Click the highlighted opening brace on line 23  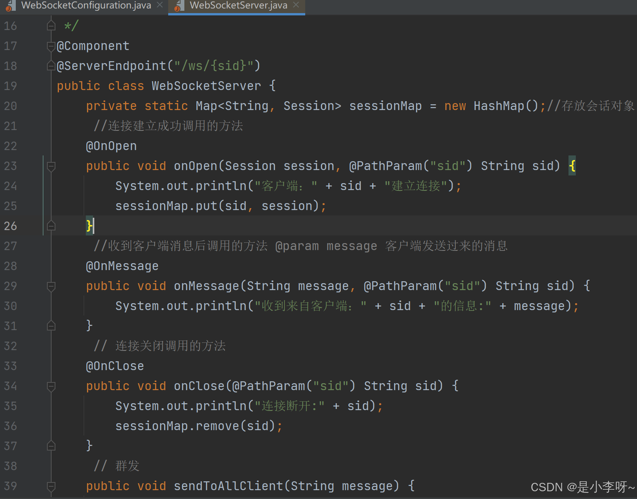coord(572,166)
